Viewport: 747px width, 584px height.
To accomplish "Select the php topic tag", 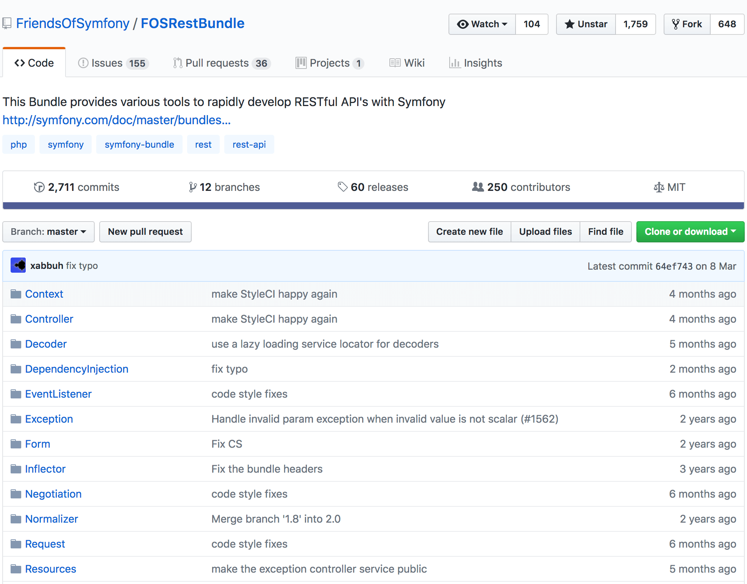I will click(x=19, y=144).
